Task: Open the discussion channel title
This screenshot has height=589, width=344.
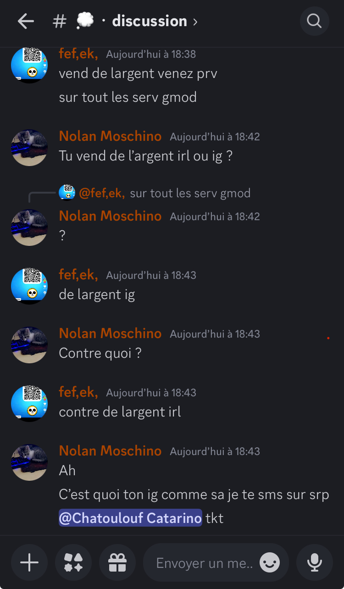Action: tap(150, 21)
